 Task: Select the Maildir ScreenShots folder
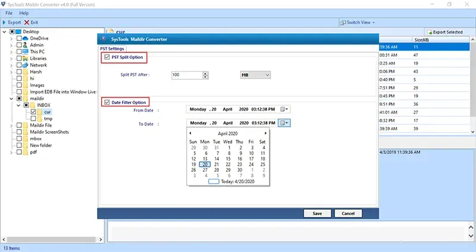coord(49,132)
